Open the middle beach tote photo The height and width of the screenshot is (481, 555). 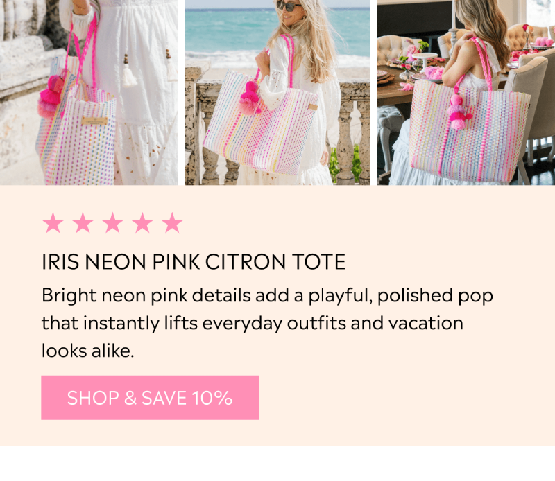(277, 92)
